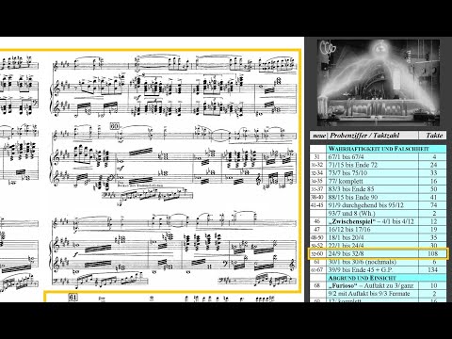Select the '30/1 bis 30/6 (nochmals)' row
The height and width of the screenshot is (339, 452).
click(x=378, y=262)
